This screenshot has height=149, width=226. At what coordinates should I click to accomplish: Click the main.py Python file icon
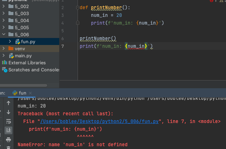11,56
